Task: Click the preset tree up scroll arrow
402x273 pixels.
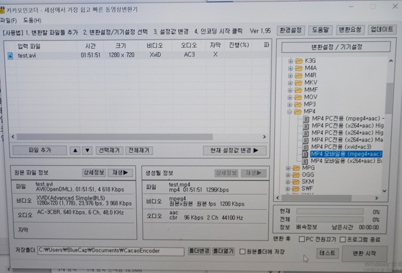Action: pos(391,61)
